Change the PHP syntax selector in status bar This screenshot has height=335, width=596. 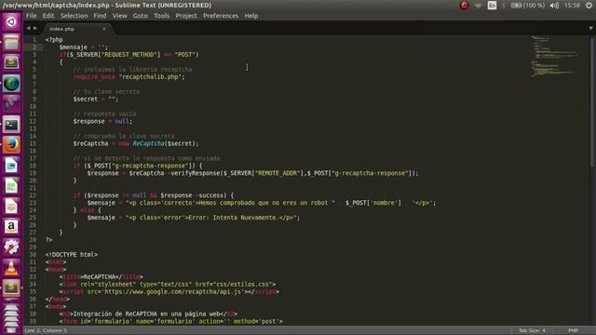[574, 330]
